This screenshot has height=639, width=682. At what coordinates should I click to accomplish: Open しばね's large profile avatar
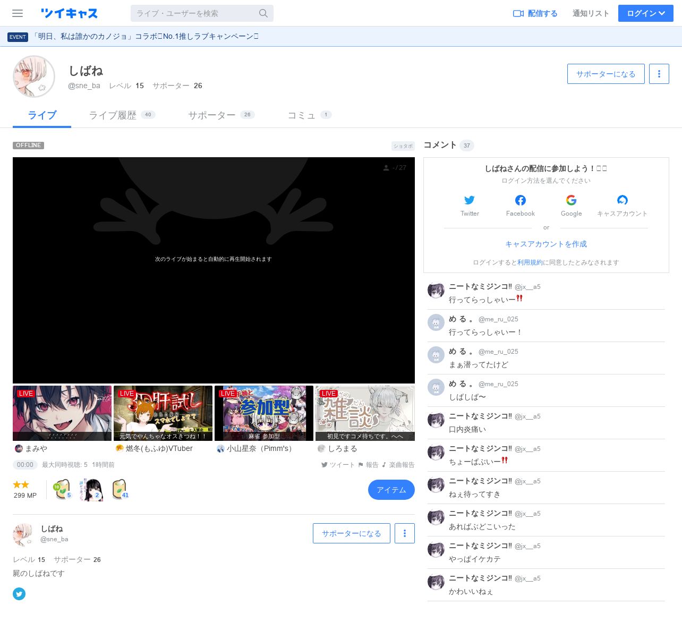34,76
